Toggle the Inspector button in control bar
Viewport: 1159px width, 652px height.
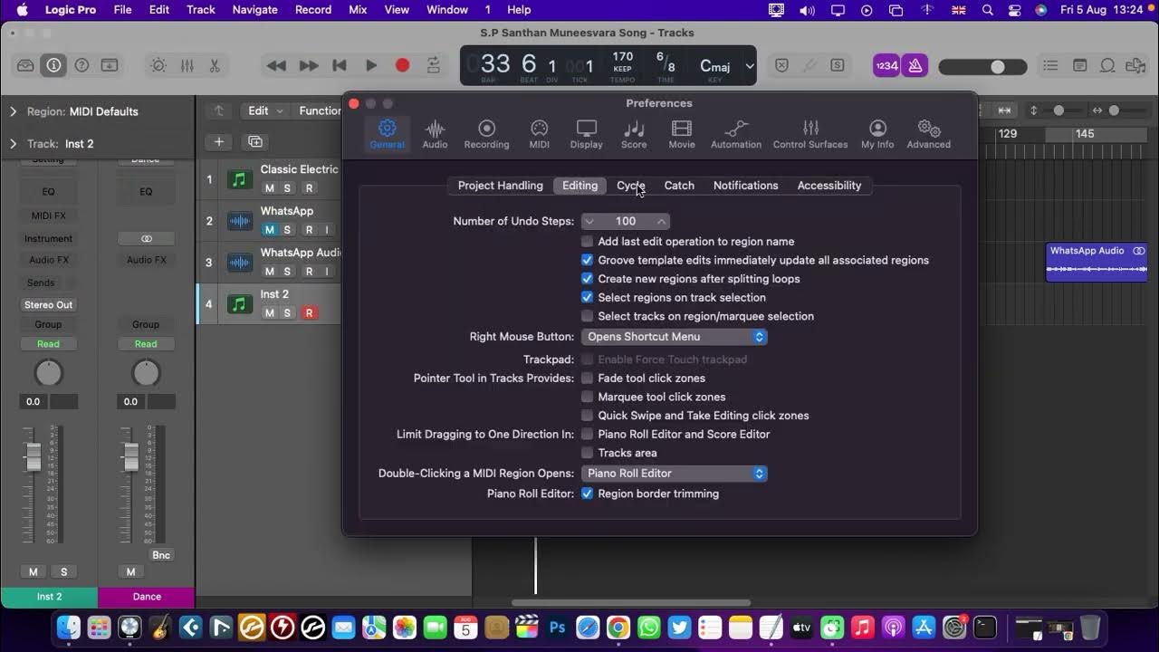(x=53, y=65)
